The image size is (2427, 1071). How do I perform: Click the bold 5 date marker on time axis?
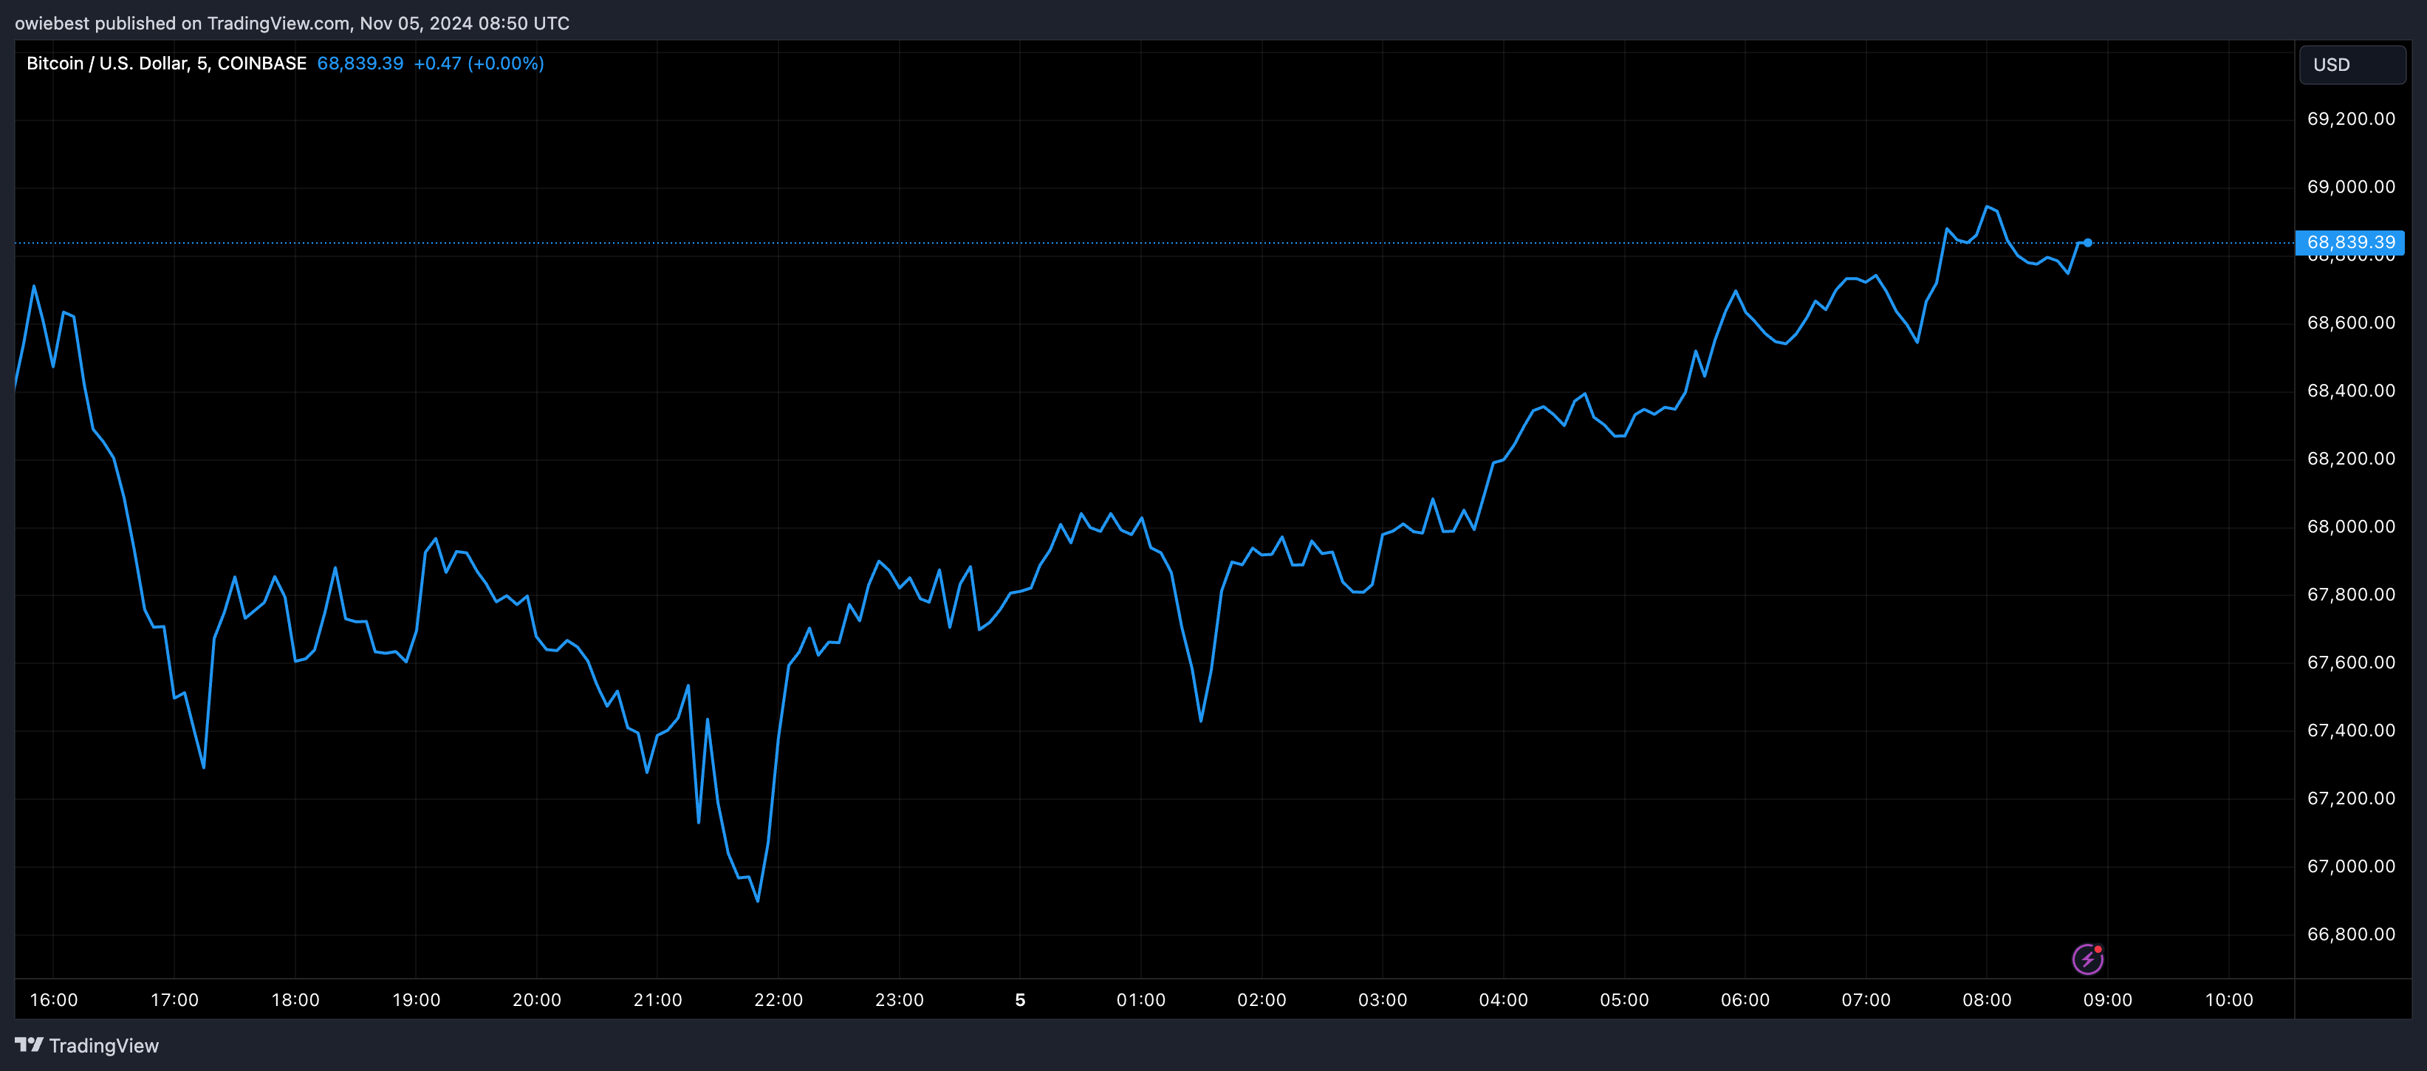point(1020,1000)
